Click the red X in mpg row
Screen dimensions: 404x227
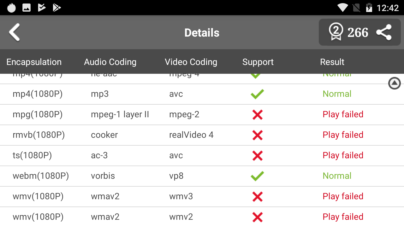click(258, 114)
